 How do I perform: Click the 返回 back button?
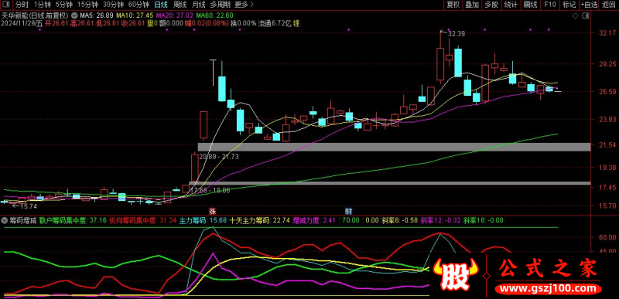click(607, 5)
